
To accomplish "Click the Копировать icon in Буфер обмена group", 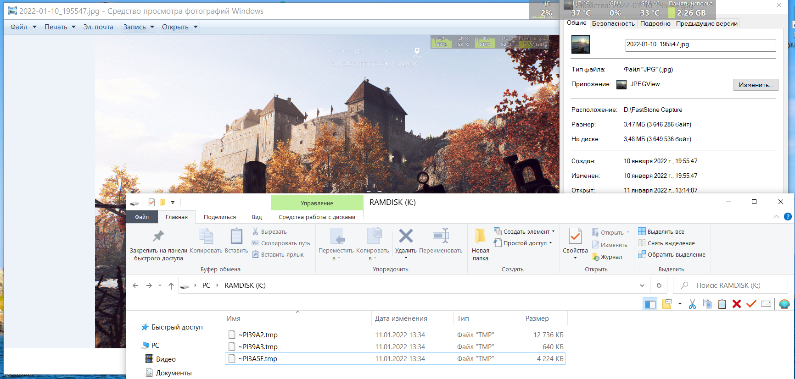I will 206,241.
